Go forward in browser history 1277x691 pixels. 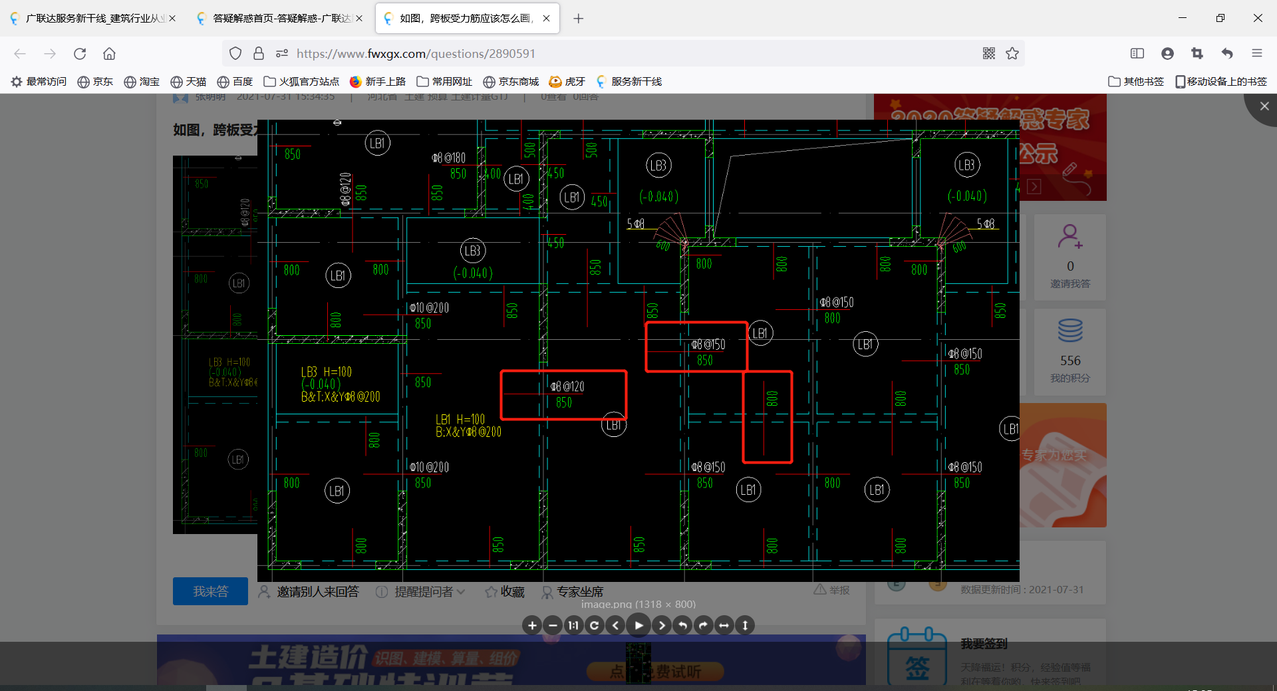(x=50, y=53)
